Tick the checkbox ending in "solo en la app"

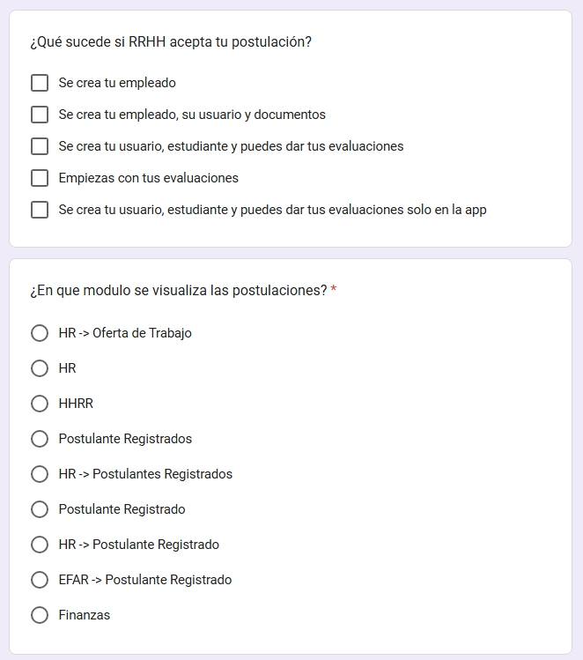(x=40, y=210)
